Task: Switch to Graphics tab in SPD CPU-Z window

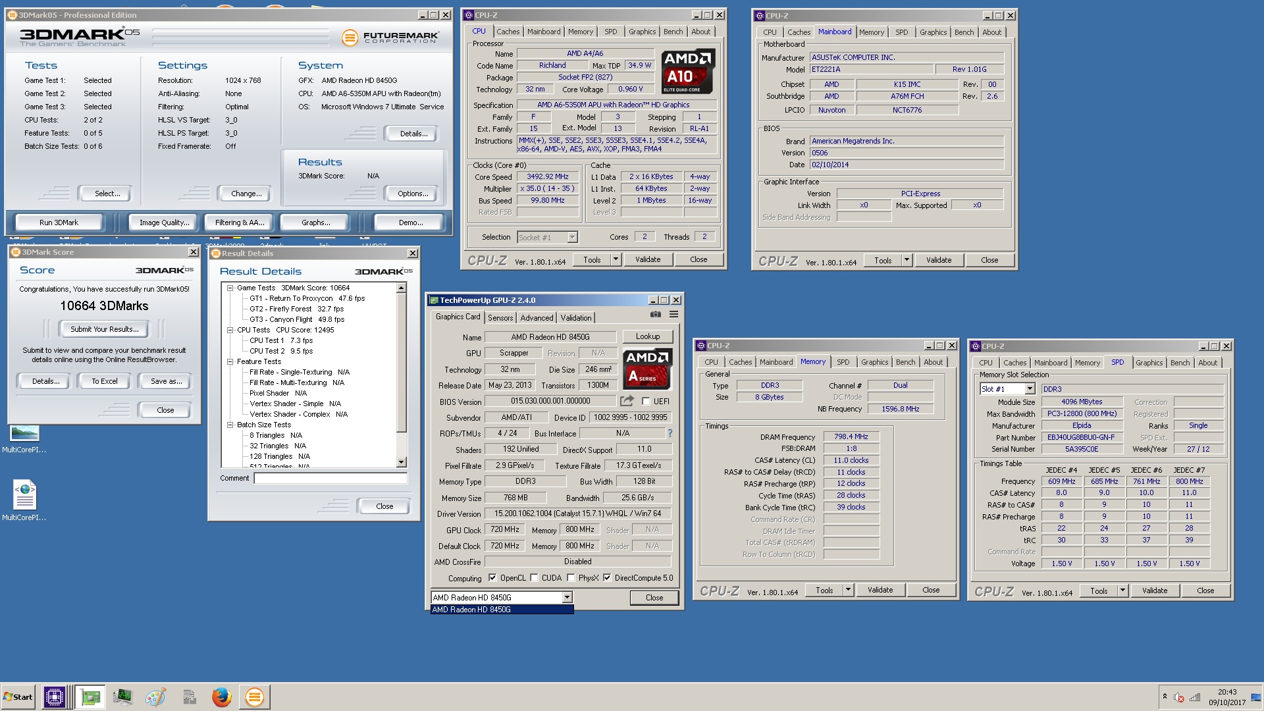Action: tap(1149, 363)
